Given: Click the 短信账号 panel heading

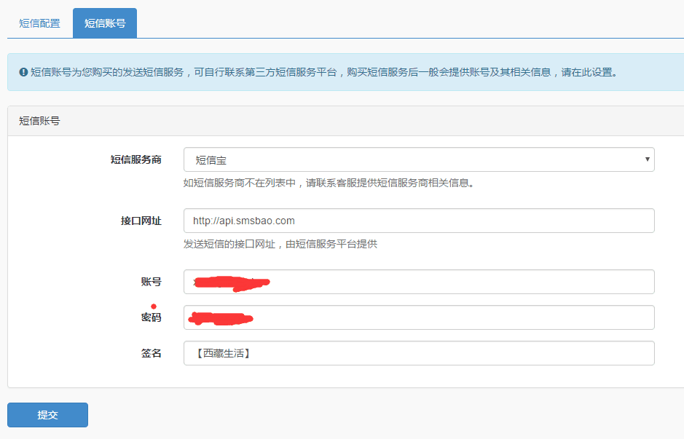Looking at the screenshot, I should pos(39,121).
